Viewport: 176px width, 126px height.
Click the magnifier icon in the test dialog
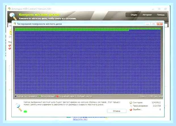pyautogui.click(x=19, y=107)
